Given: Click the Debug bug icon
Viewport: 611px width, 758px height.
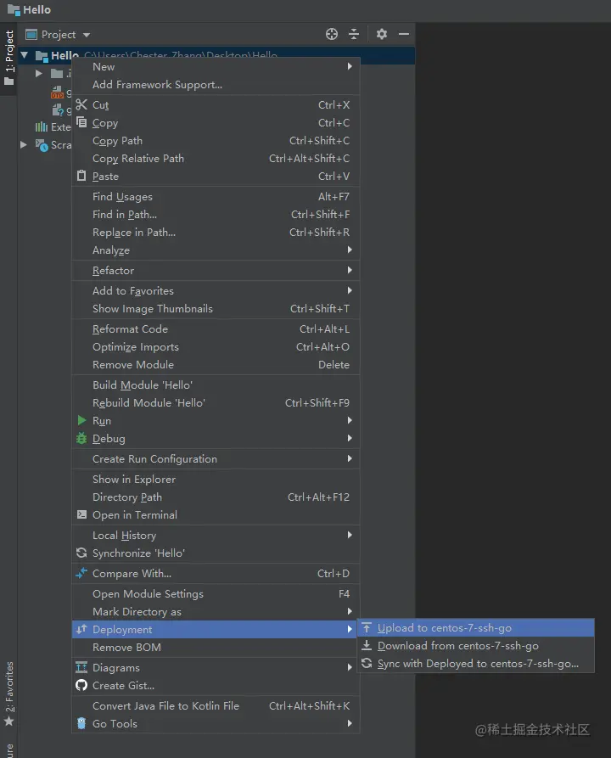Looking at the screenshot, I should click(x=81, y=438).
